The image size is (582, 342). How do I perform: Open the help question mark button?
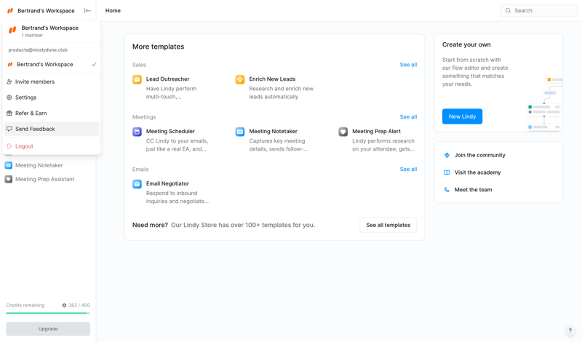(x=570, y=330)
